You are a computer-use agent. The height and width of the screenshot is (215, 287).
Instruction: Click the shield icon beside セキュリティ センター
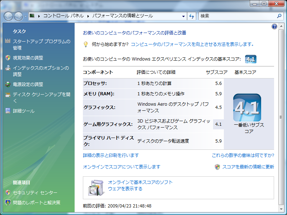point(8,192)
